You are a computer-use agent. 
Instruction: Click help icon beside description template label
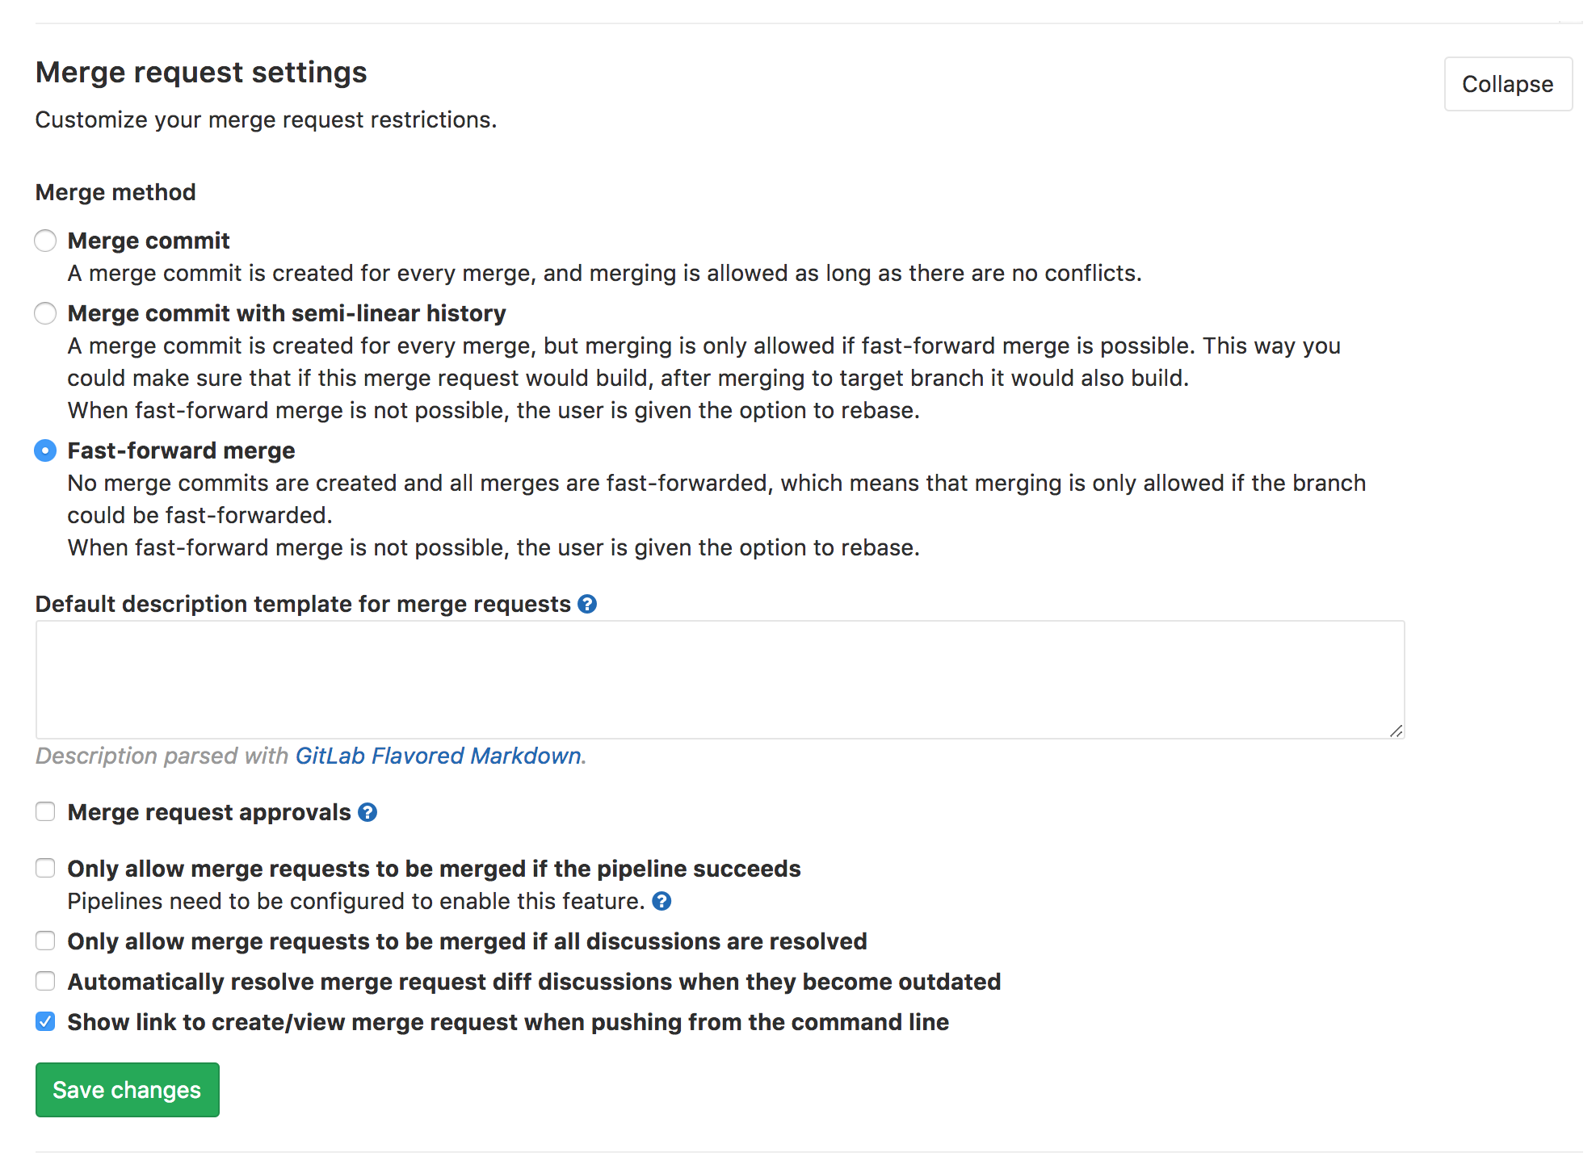click(587, 604)
